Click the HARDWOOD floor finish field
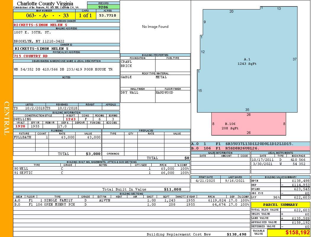This screenshot has width=311, height=237. (172, 93)
